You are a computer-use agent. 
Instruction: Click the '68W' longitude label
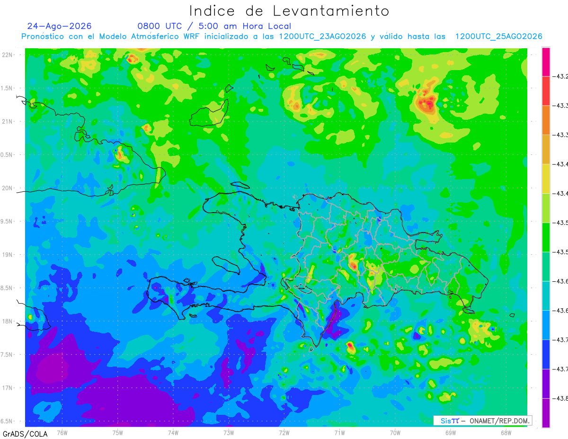pyautogui.click(x=506, y=432)
